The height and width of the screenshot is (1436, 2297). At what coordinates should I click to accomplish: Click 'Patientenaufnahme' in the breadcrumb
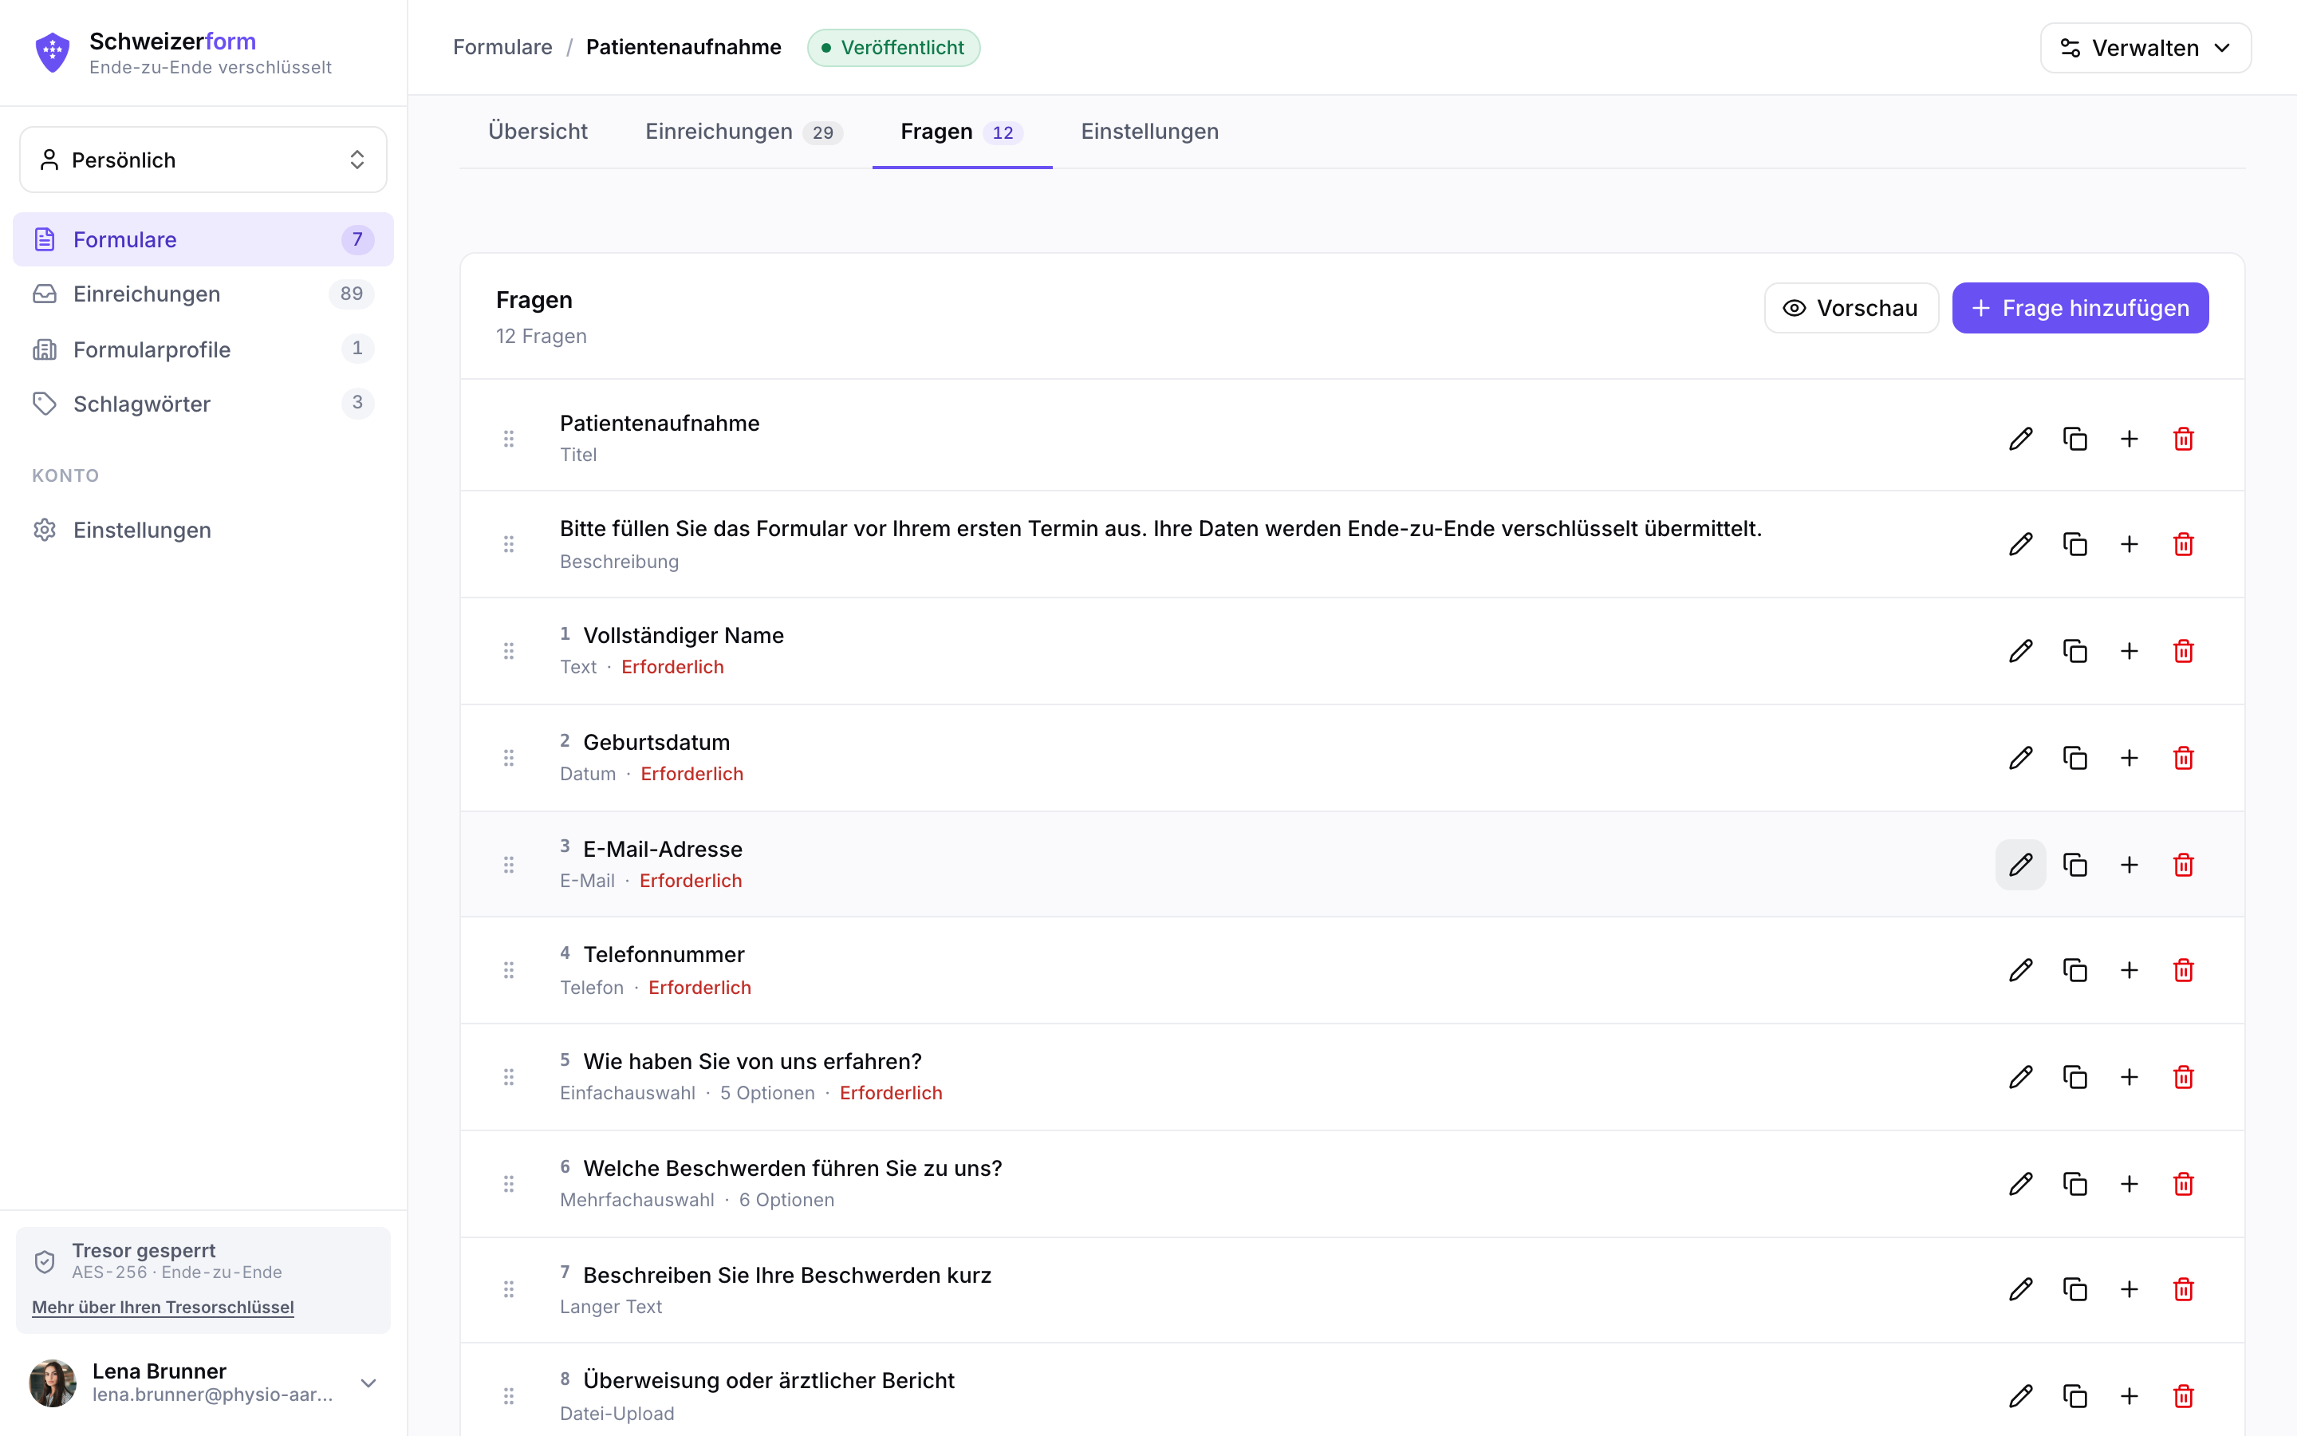684,48
